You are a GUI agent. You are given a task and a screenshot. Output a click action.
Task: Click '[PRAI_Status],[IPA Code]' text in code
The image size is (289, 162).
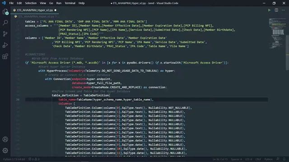(79, 34)
